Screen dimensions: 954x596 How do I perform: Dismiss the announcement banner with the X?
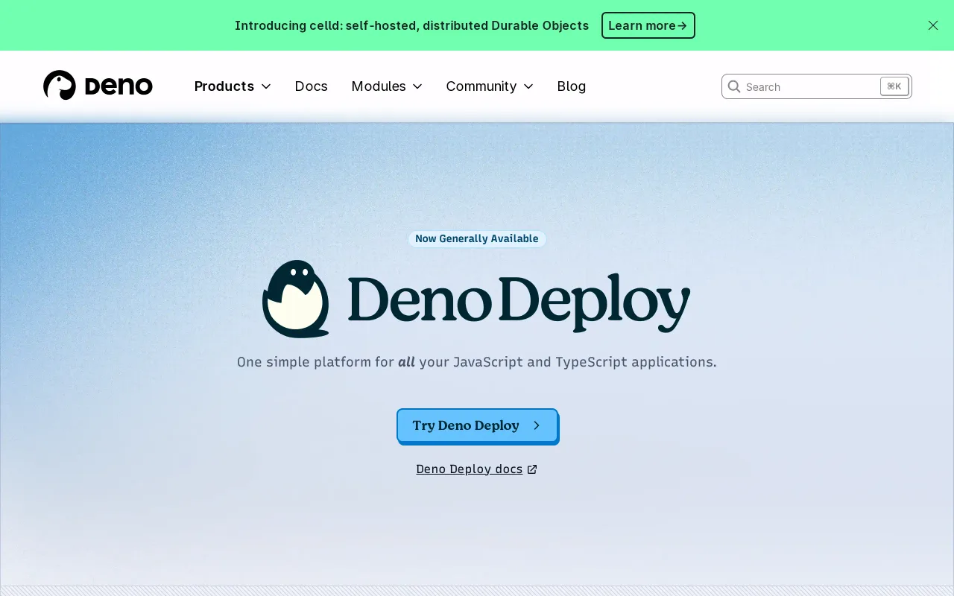933,25
